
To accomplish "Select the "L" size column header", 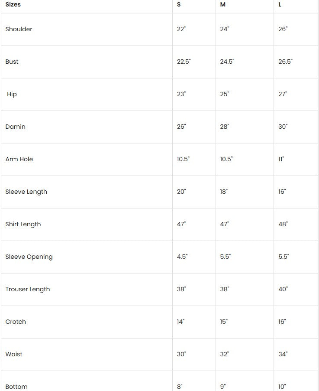I will 280,4.
